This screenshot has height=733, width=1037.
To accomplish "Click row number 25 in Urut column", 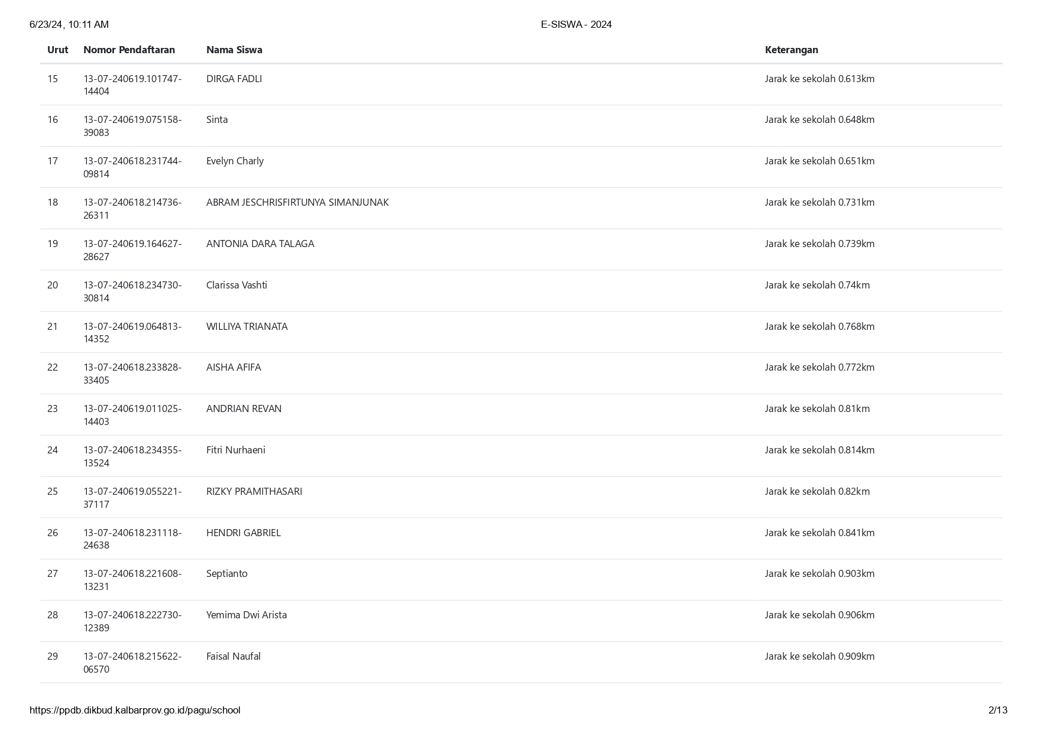I will click(53, 491).
